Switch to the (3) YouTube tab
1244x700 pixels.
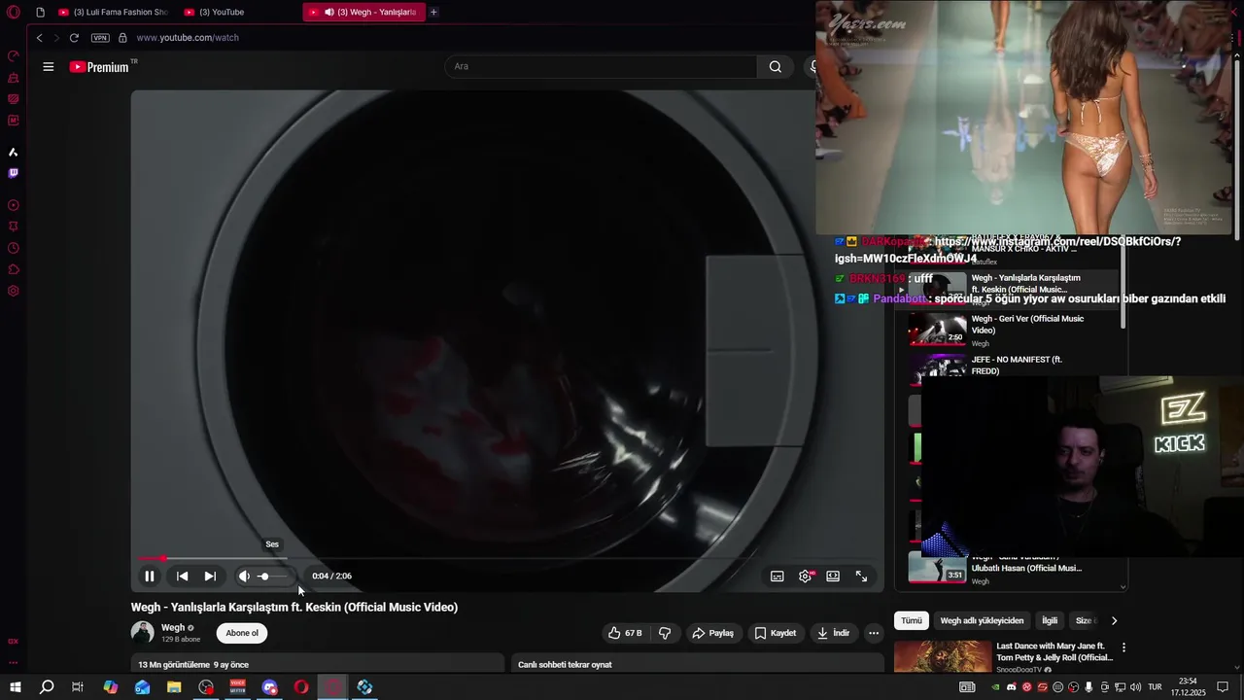tap(237, 13)
